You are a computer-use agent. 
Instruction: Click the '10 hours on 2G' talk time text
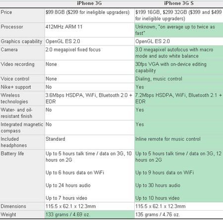[89, 157]
